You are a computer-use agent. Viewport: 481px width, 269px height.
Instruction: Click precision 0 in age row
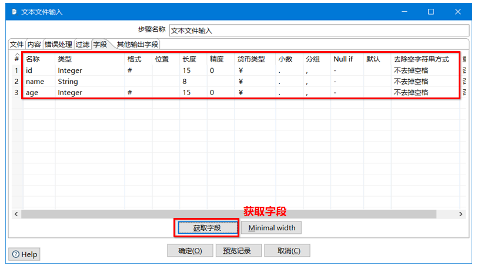221,93
